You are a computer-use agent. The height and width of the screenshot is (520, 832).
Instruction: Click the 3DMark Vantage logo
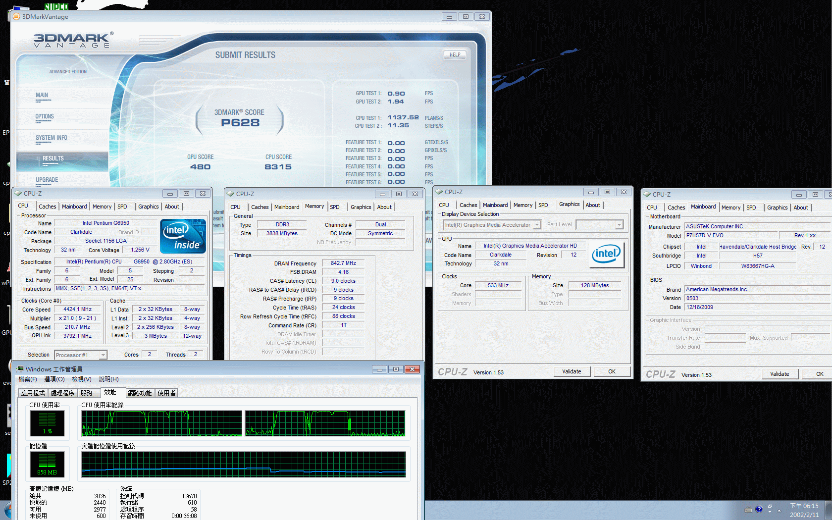pyautogui.click(x=73, y=40)
